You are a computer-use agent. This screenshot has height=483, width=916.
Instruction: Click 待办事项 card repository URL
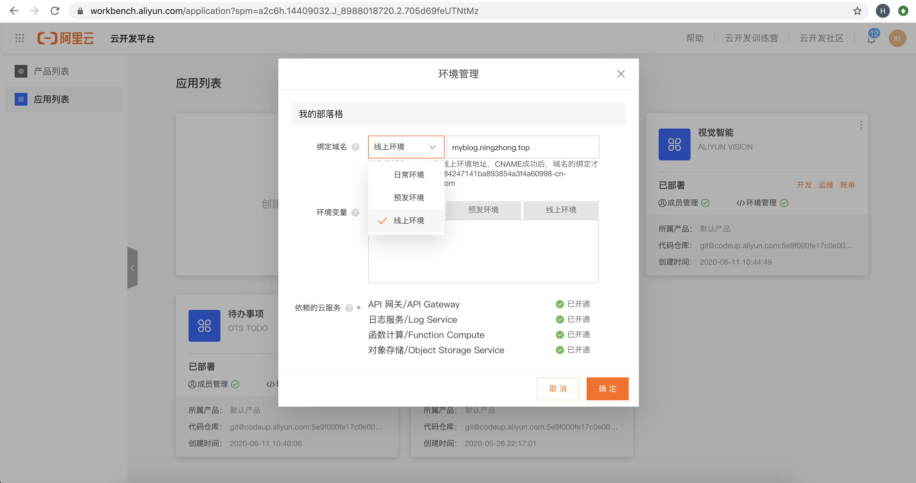click(x=306, y=427)
